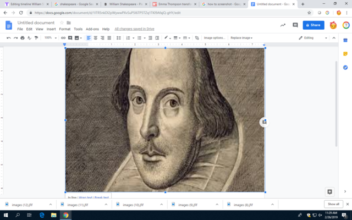
Task: Align content to the left
Action: 89,38
